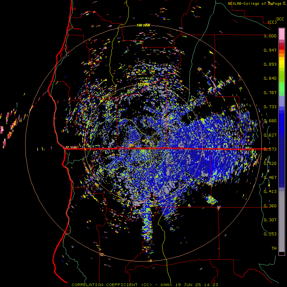Click the 50 NMI range ring label
The image size is (287, 287).
pyautogui.click(x=143, y=85)
